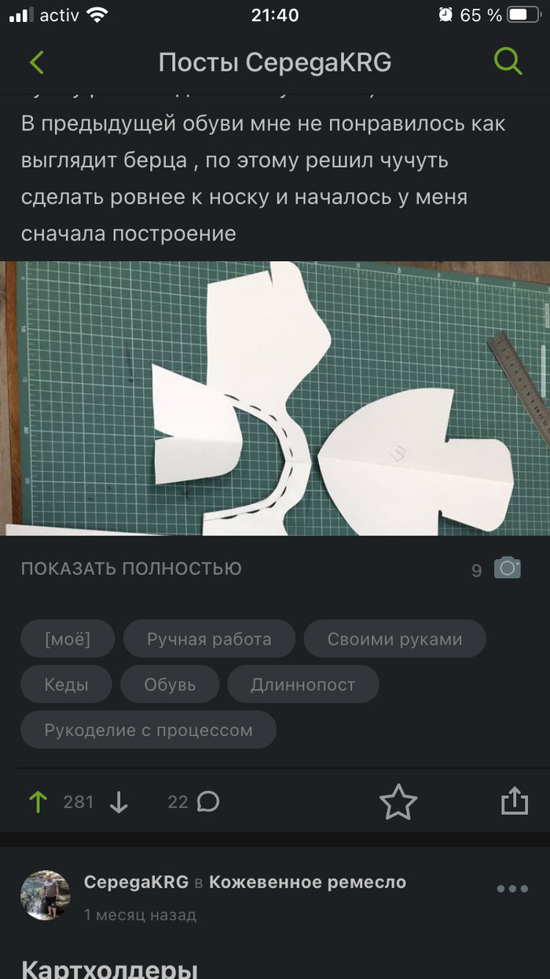Go back with the green chevron arrow
The height and width of the screenshot is (979, 550).
tap(37, 62)
